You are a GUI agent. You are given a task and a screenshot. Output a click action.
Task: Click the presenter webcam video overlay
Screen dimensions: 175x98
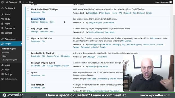pos(148,73)
